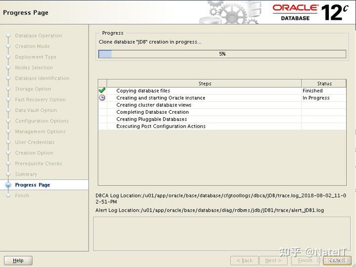Select Deployment Type step in sidebar

point(36,57)
